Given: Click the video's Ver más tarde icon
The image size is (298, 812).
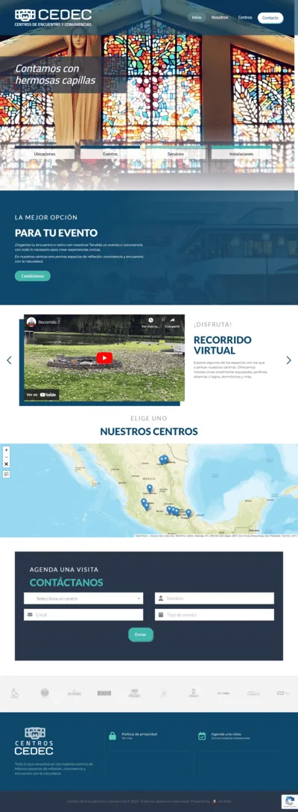Looking at the screenshot, I should (150, 322).
